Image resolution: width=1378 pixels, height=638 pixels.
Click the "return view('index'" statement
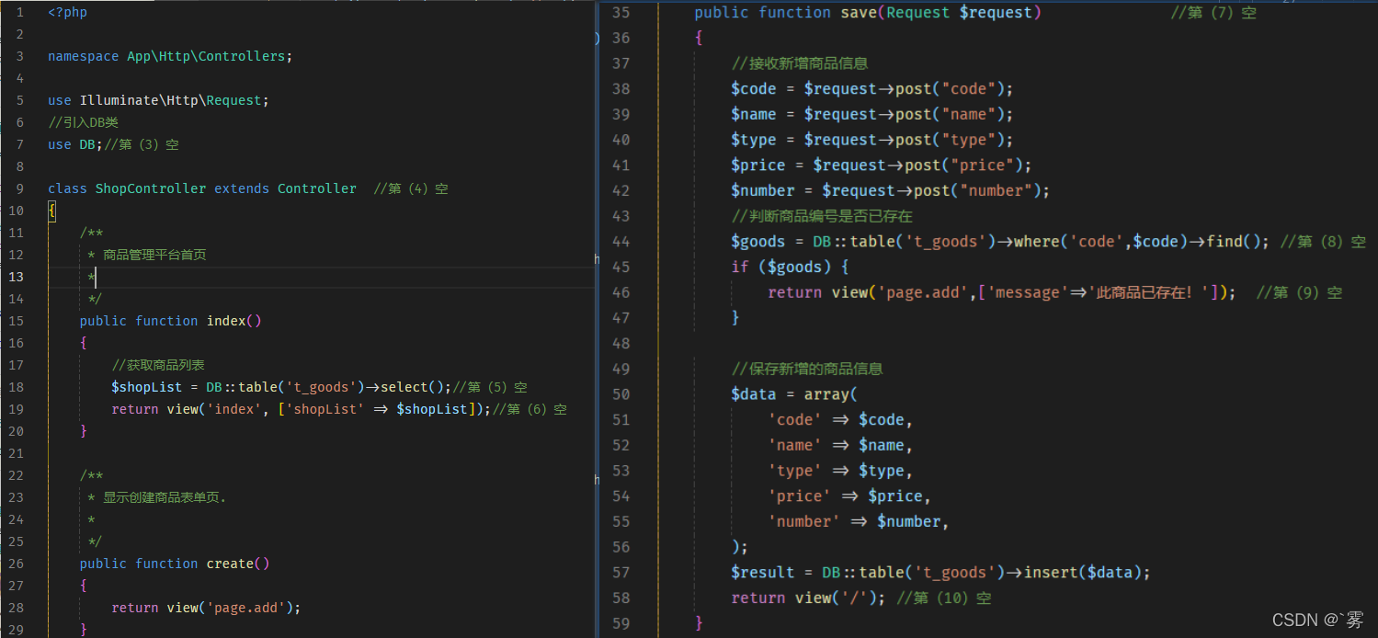pos(302,409)
